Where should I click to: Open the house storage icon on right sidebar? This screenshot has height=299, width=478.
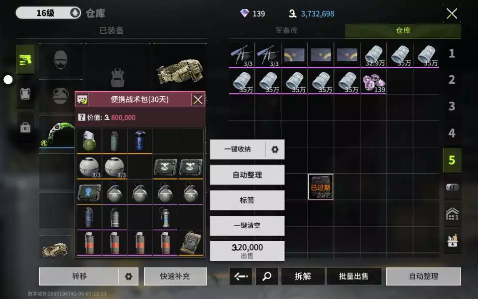[452, 214]
